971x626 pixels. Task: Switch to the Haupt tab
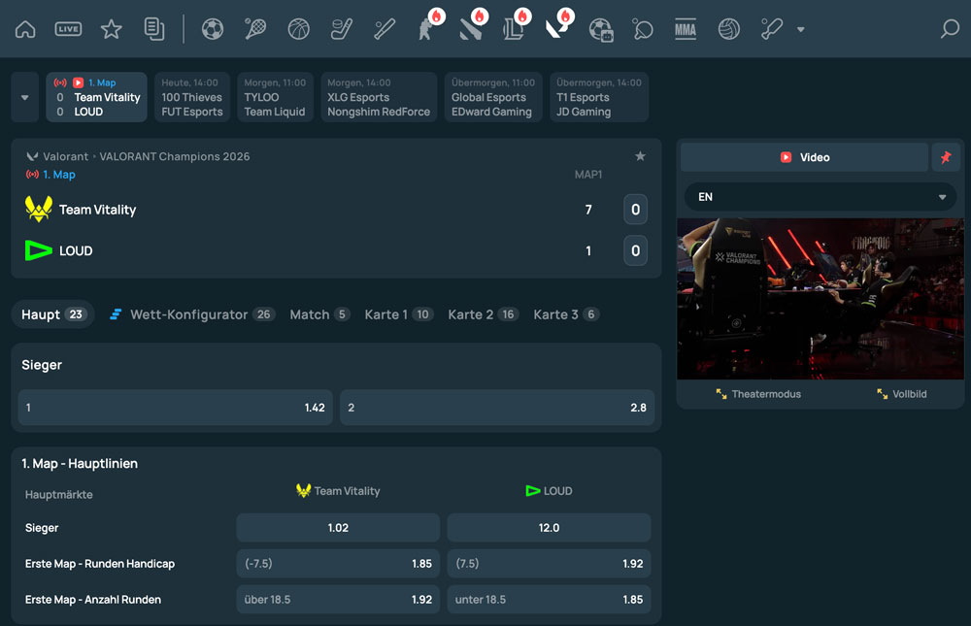[53, 314]
